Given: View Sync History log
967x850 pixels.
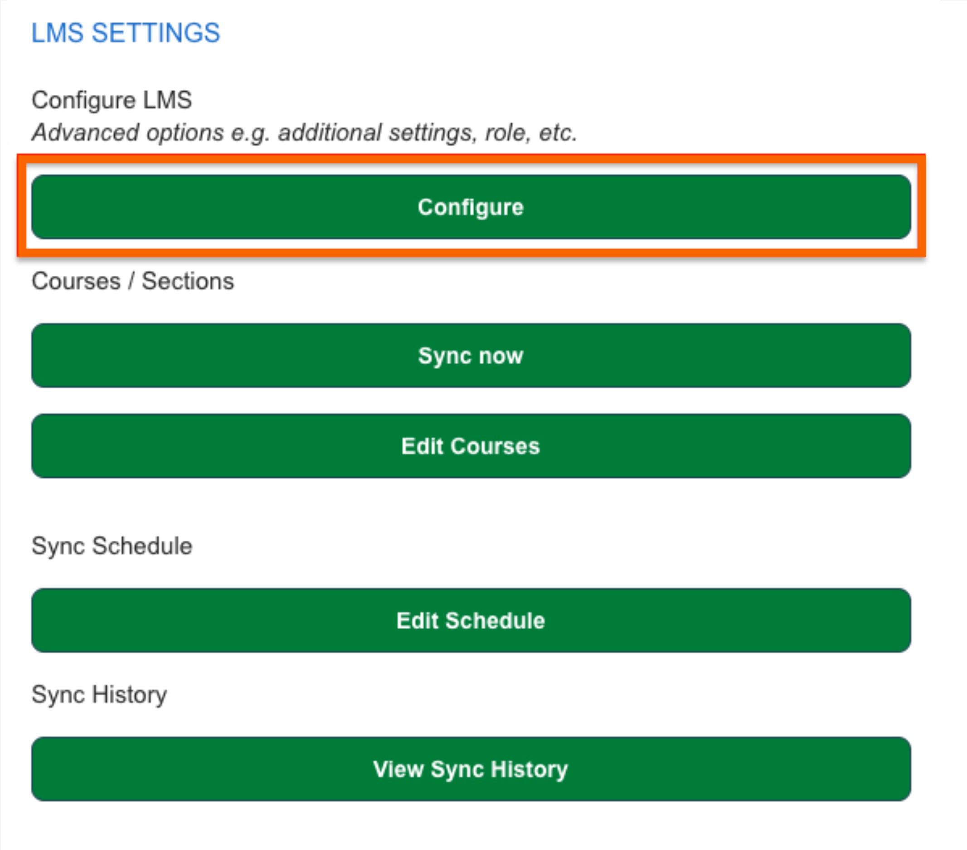Looking at the screenshot, I should pyautogui.click(x=471, y=769).
